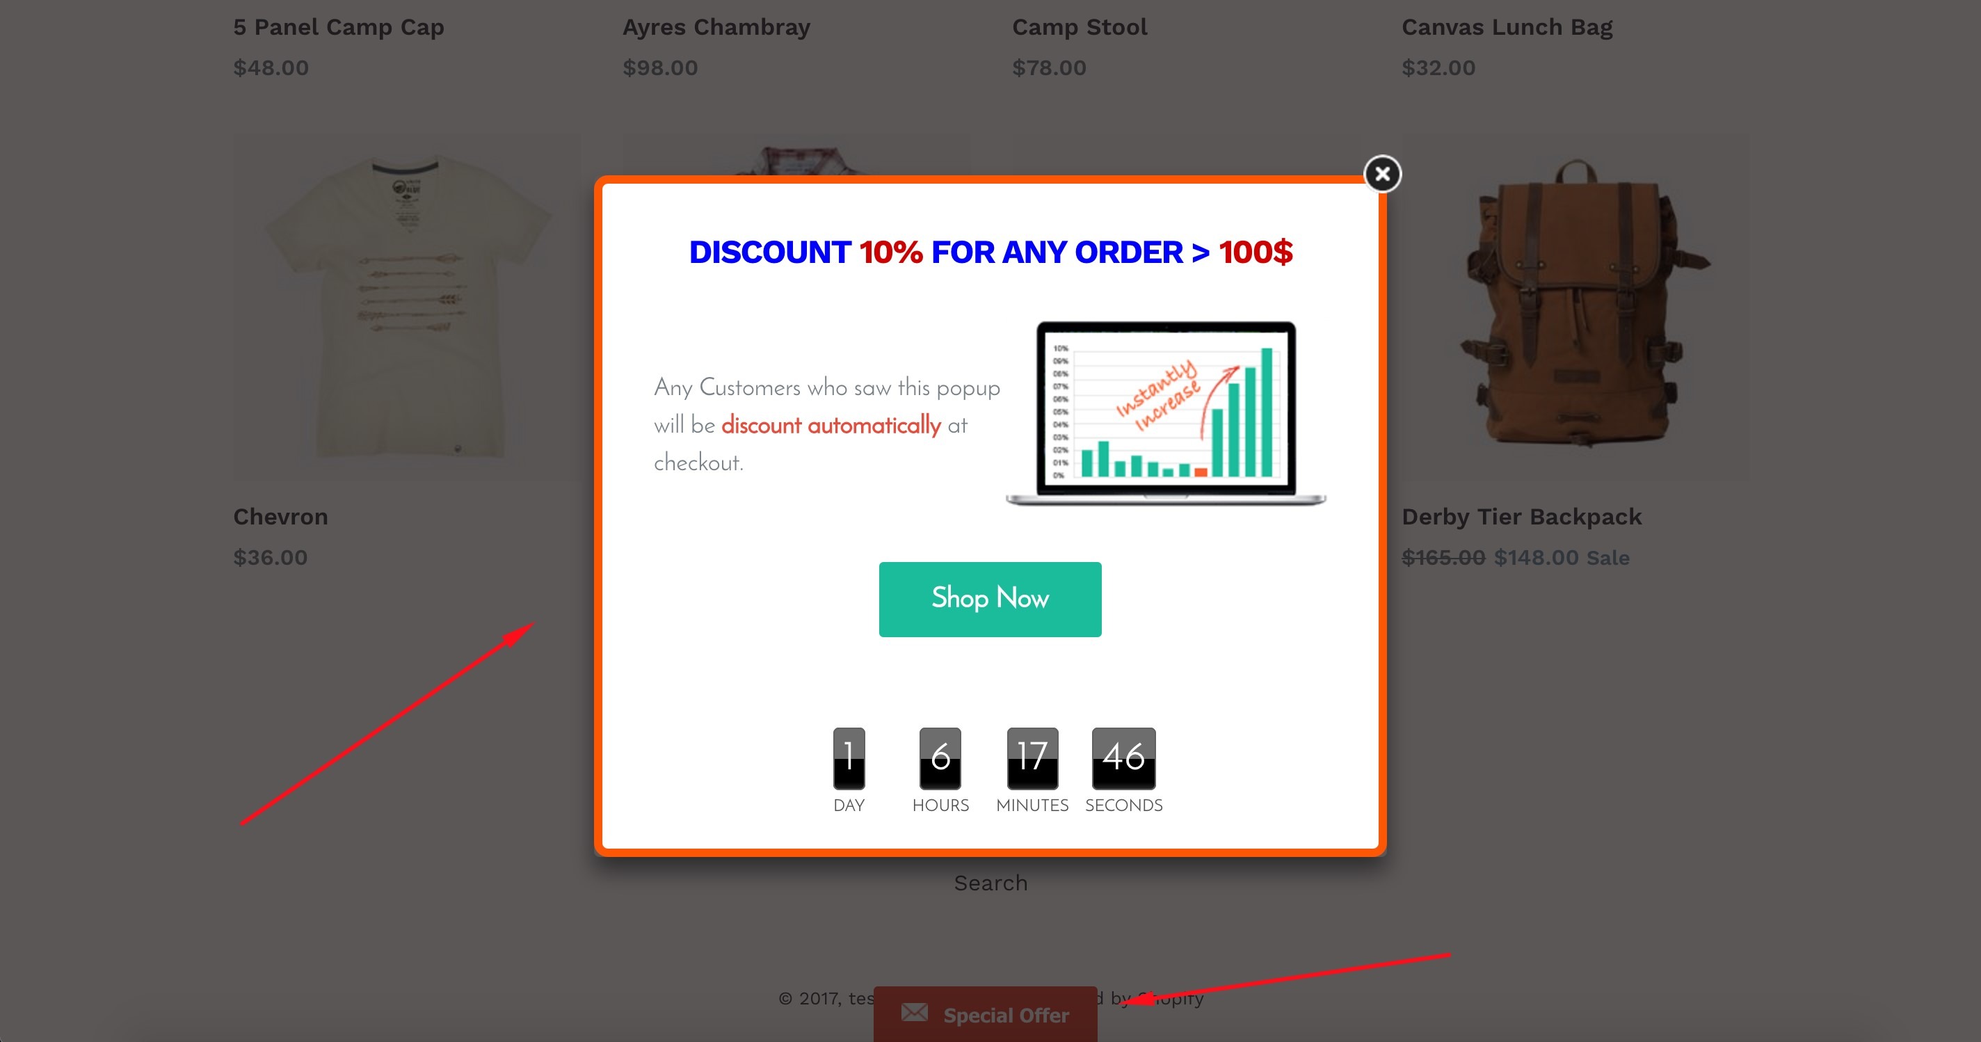Click the DAY countdown flip card

click(x=849, y=758)
